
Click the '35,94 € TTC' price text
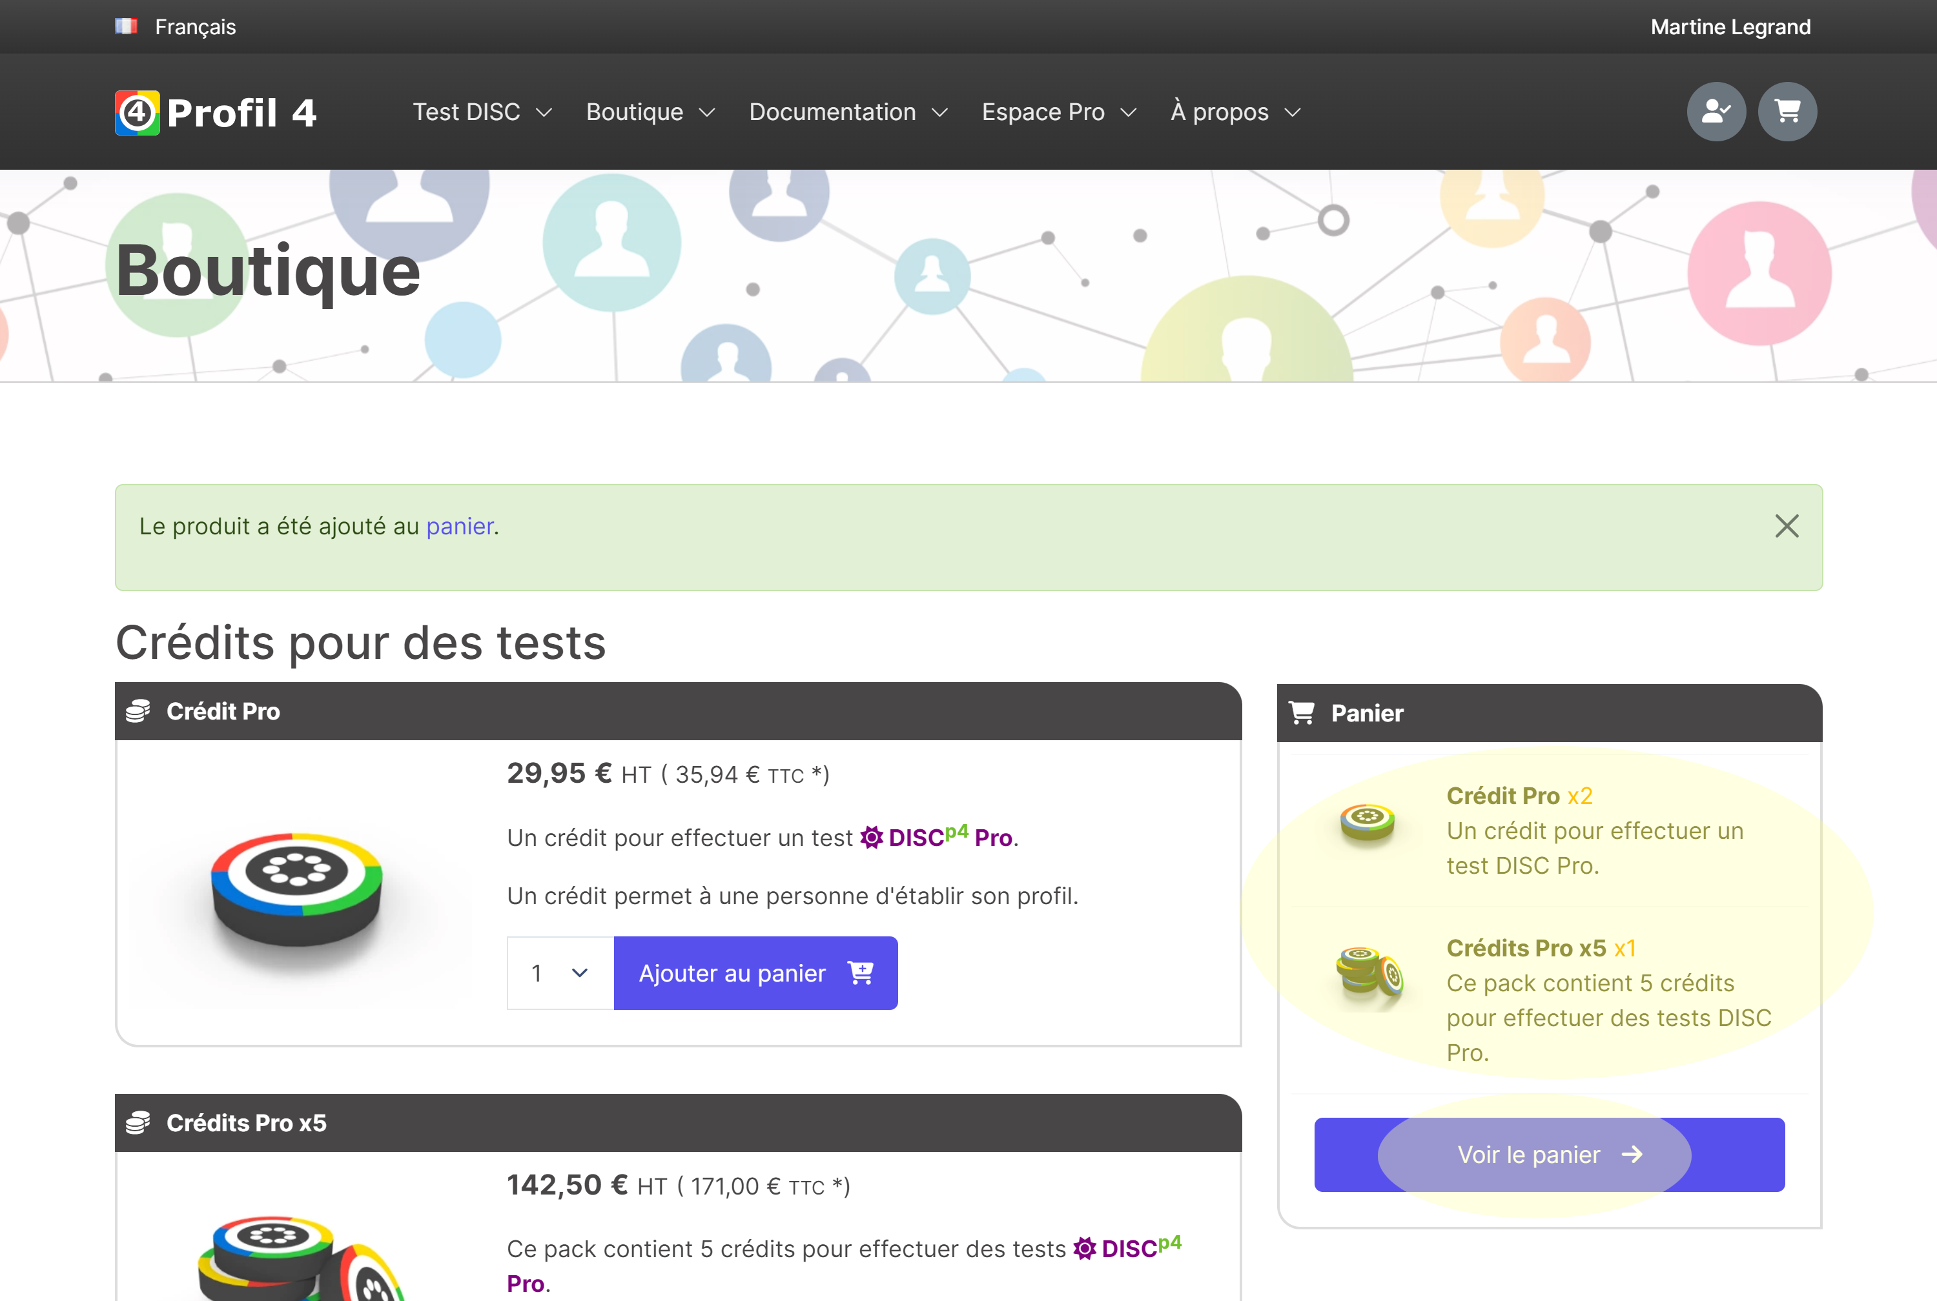(x=739, y=775)
